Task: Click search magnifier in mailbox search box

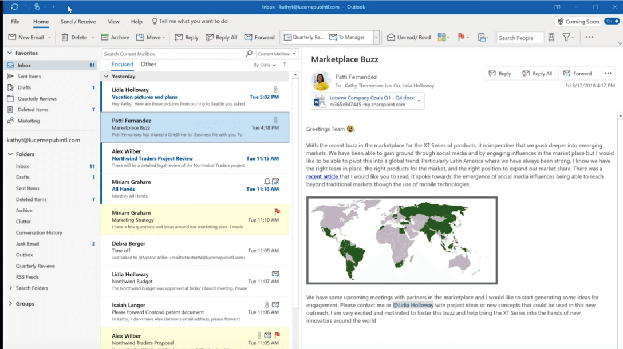Action: (x=249, y=54)
